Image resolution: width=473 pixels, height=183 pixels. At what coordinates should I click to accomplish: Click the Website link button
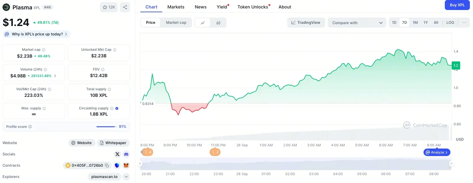coord(81,143)
